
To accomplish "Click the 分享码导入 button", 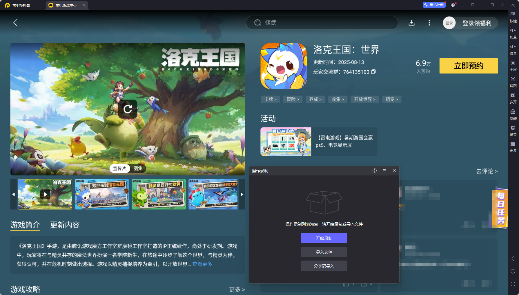I will [324, 266].
